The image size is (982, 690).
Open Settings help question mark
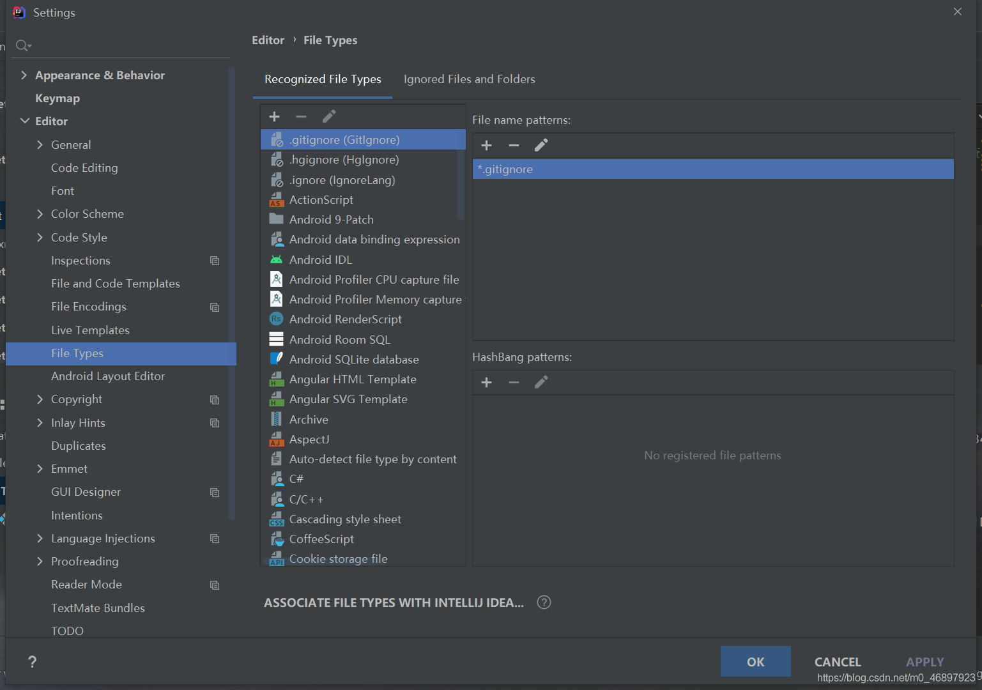32,662
